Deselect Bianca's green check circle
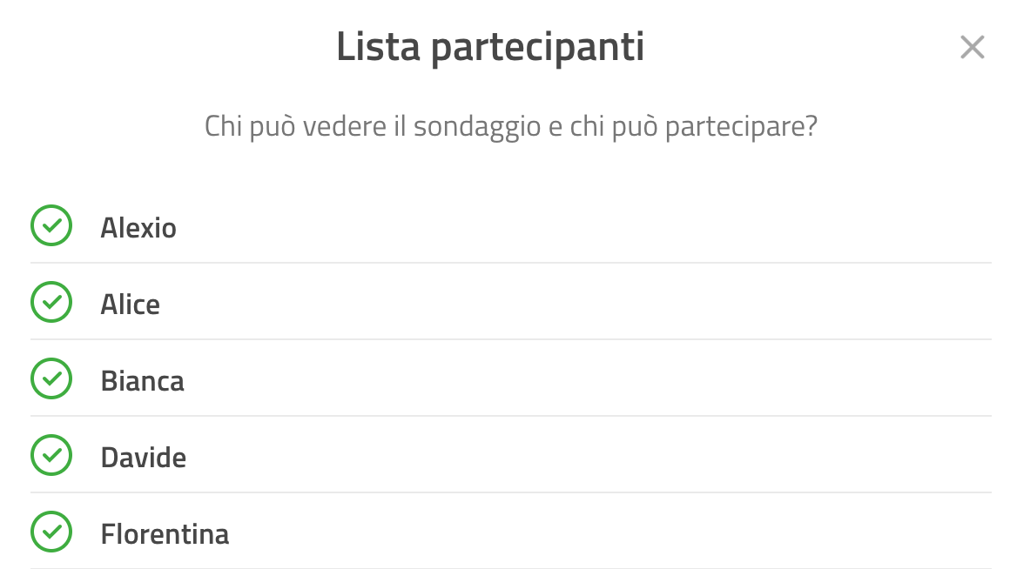Screen dimensions: 1010x569 point(50,378)
